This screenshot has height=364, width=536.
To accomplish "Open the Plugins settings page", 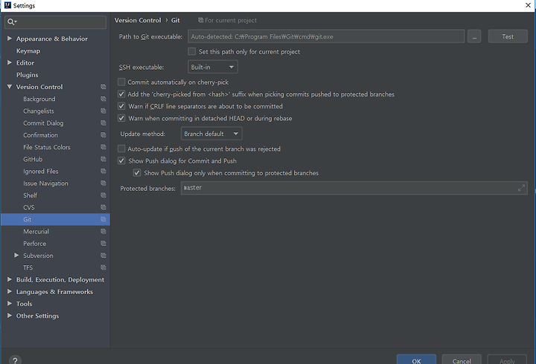I will (27, 75).
